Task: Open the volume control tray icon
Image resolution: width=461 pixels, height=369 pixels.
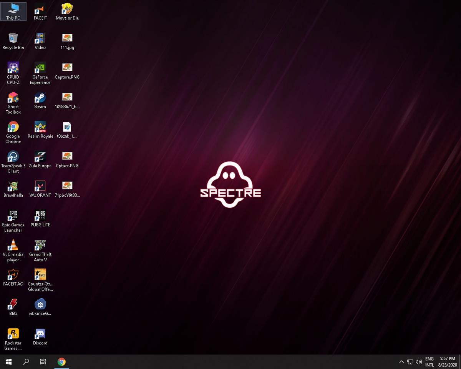Action: click(419, 362)
